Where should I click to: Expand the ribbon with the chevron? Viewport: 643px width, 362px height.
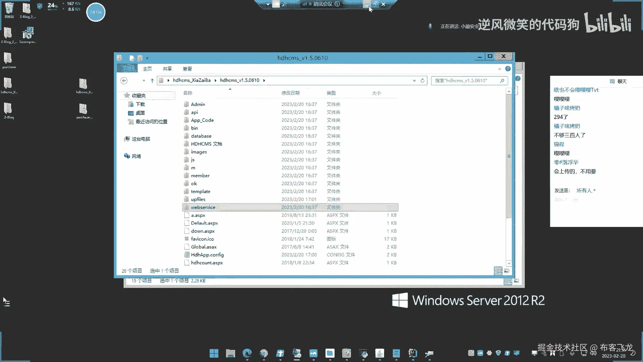click(x=499, y=69)
